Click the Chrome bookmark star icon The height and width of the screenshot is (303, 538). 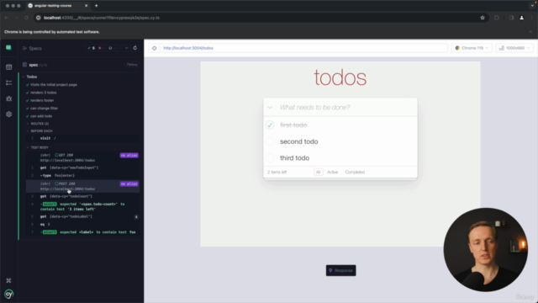(x=483, y=18)
